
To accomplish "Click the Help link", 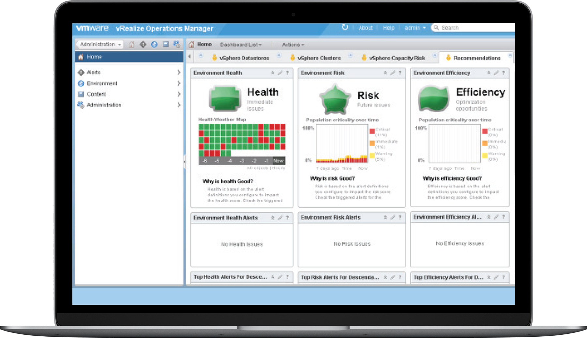I will (x=388, y=28).
